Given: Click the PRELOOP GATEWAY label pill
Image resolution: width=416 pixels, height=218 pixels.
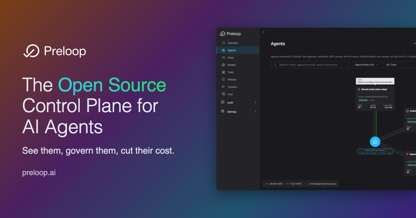Looking at the screenshot, I should pyautogui.click(x=375, y=151).
